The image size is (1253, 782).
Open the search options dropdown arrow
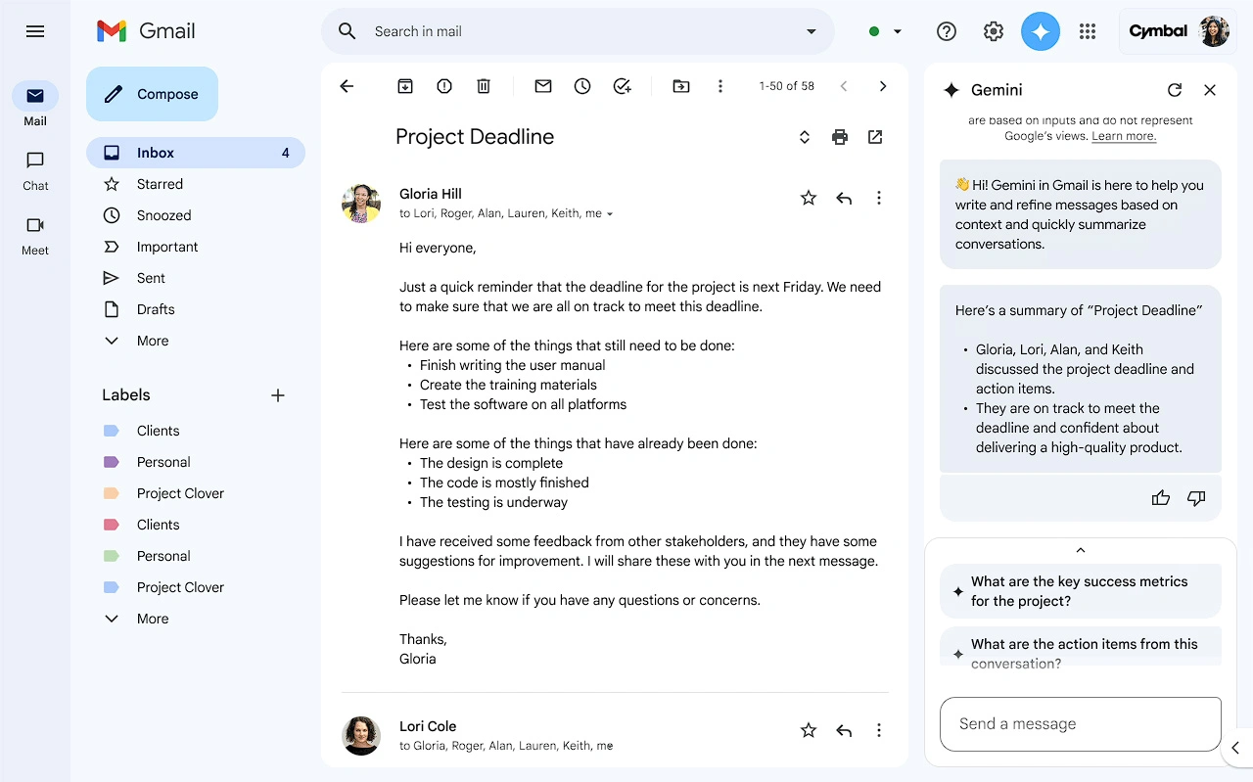pyautogui.click(x=811, y=31)
